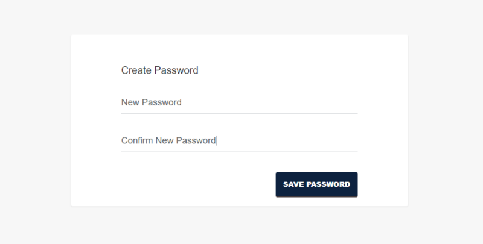Viewport: 483px width, 244px height.
Task: Hit the dark navy Save Password button
Action: point(316,184)
